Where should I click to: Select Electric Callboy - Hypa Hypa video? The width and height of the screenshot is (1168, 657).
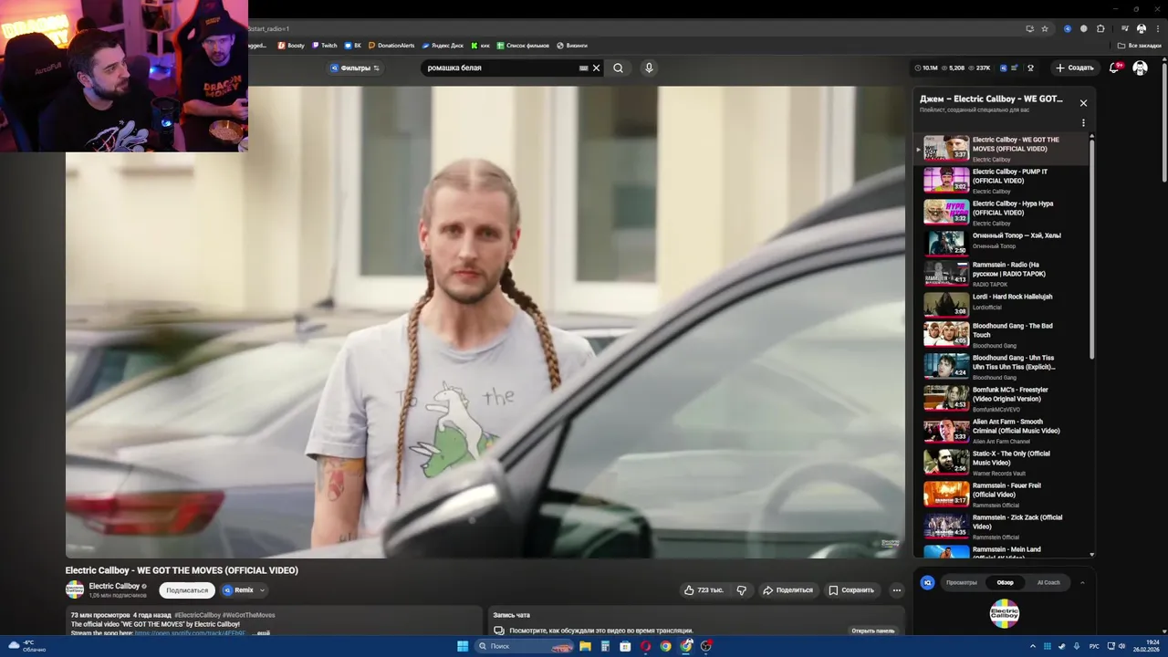point(1004,212)
